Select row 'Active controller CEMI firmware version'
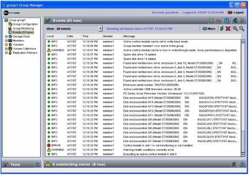The image size is (249, 175). 143,89
